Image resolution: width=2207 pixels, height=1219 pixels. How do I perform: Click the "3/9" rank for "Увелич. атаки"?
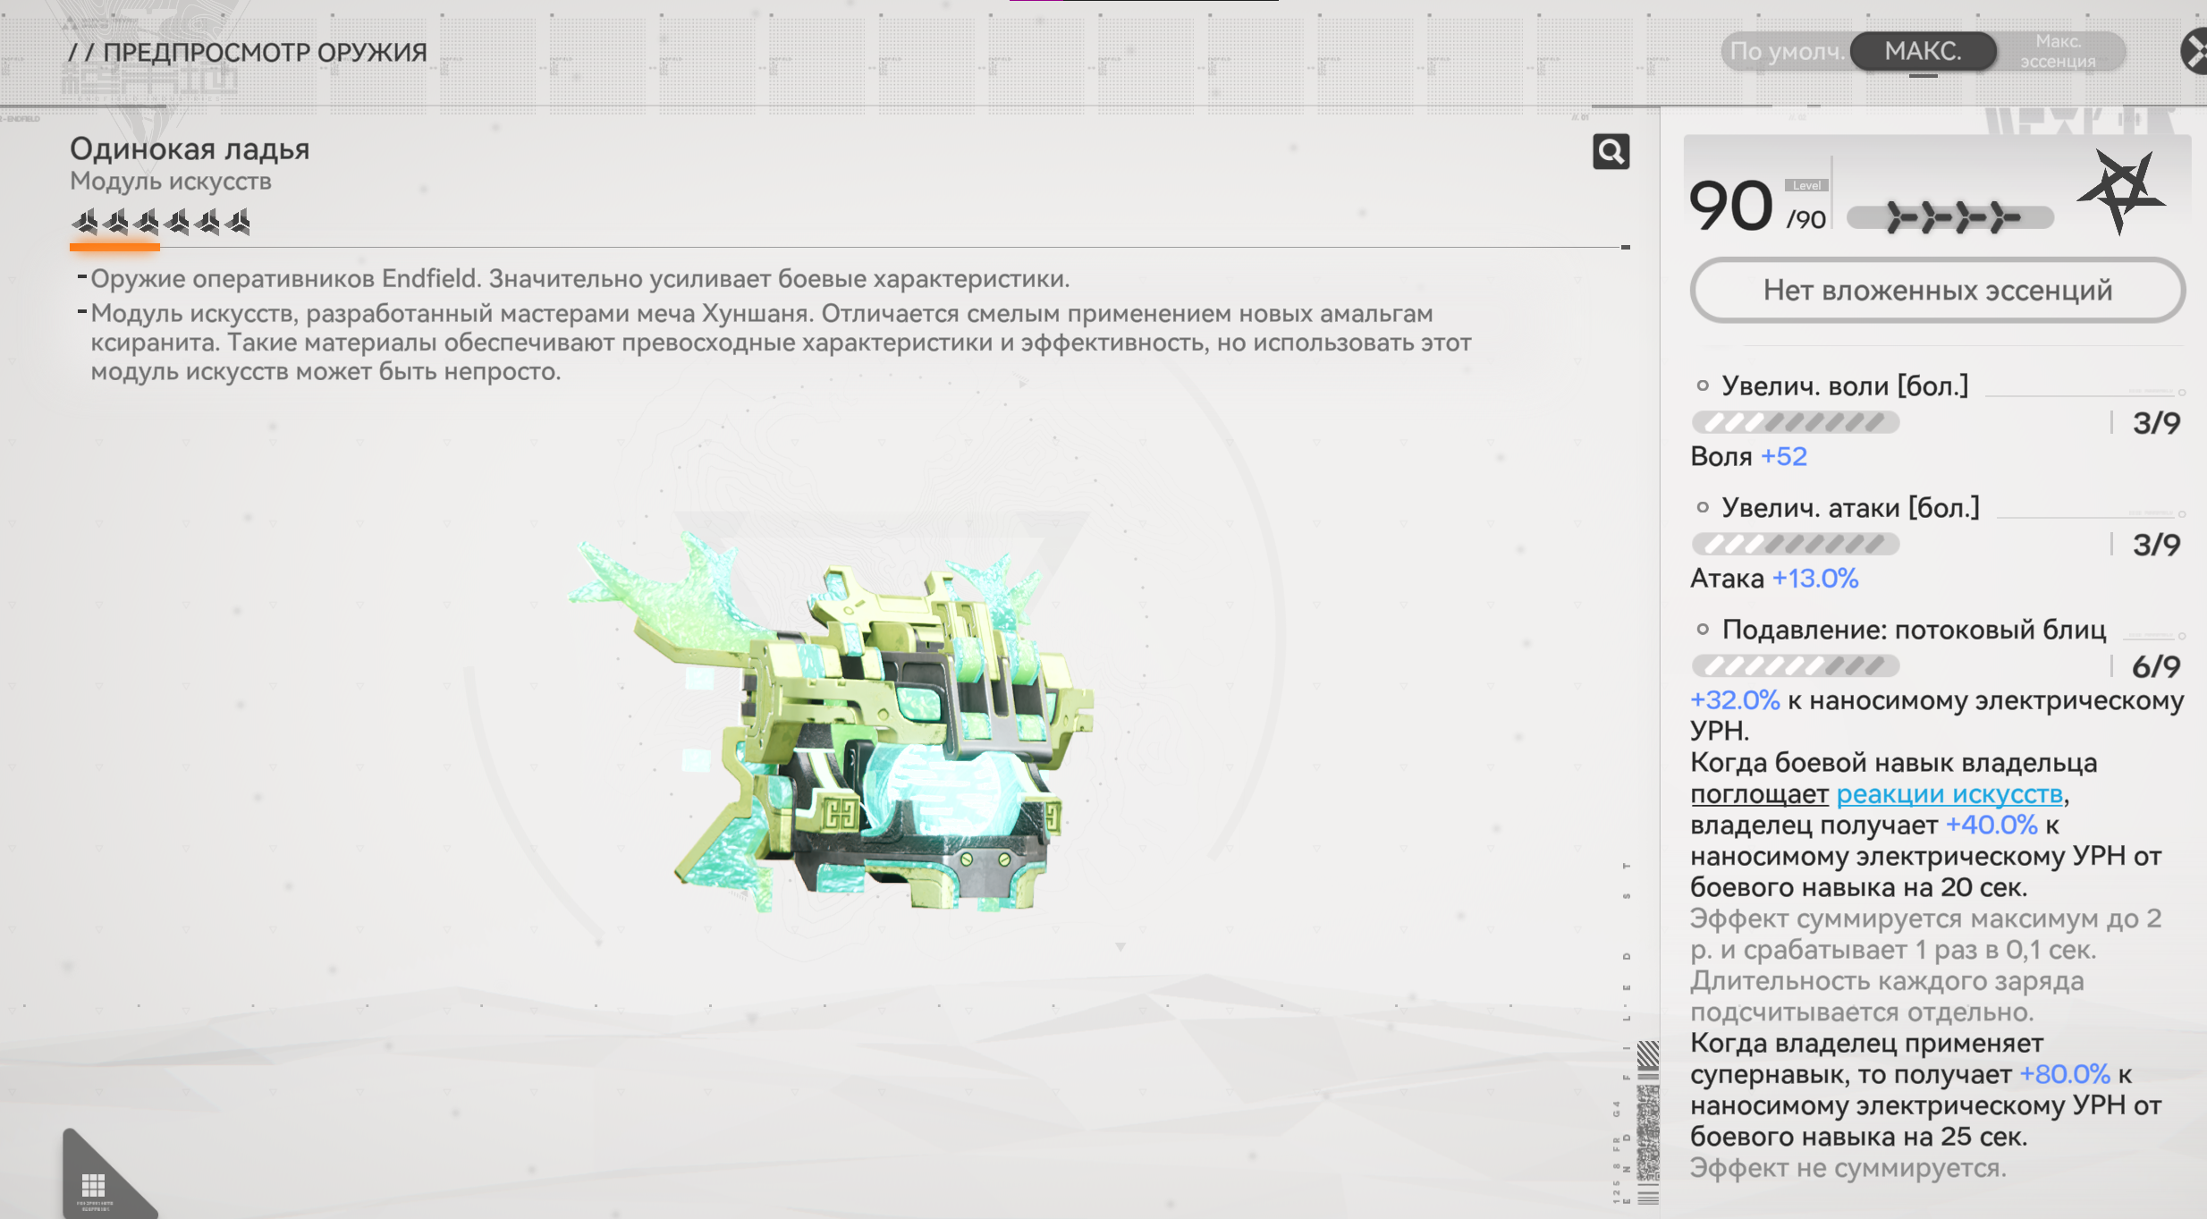(x=2156, y=545)
